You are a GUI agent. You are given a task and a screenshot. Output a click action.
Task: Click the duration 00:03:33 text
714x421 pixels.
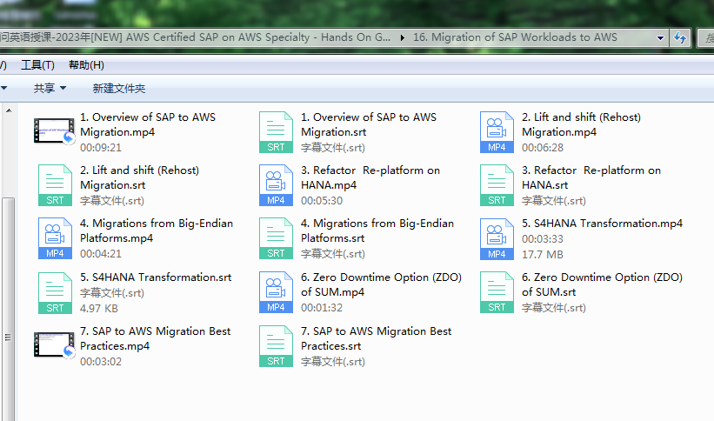click(543, 238)
